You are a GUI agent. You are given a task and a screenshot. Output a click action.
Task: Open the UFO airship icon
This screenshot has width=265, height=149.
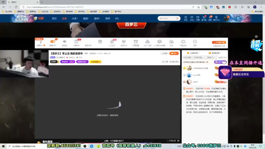pos(159,42)
